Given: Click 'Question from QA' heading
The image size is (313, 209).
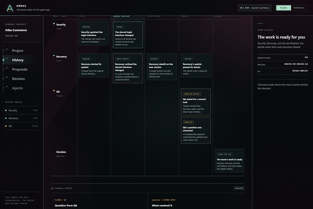Looking at the screenshot, I should point(66,205).
